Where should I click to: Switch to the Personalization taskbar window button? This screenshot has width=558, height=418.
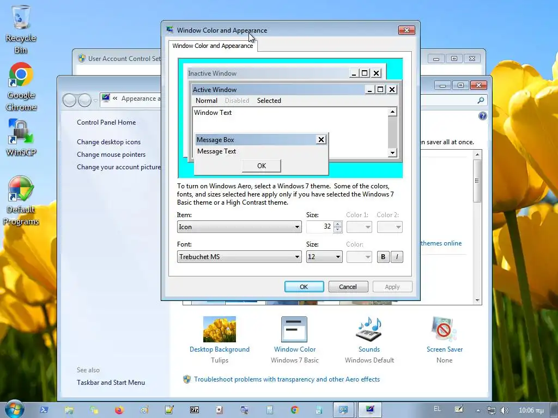[x=370, y=410]
